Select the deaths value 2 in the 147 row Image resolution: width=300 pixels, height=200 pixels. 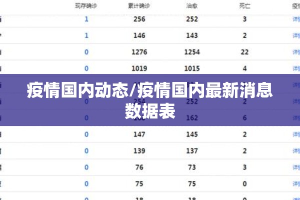click(x=244, y=134)
